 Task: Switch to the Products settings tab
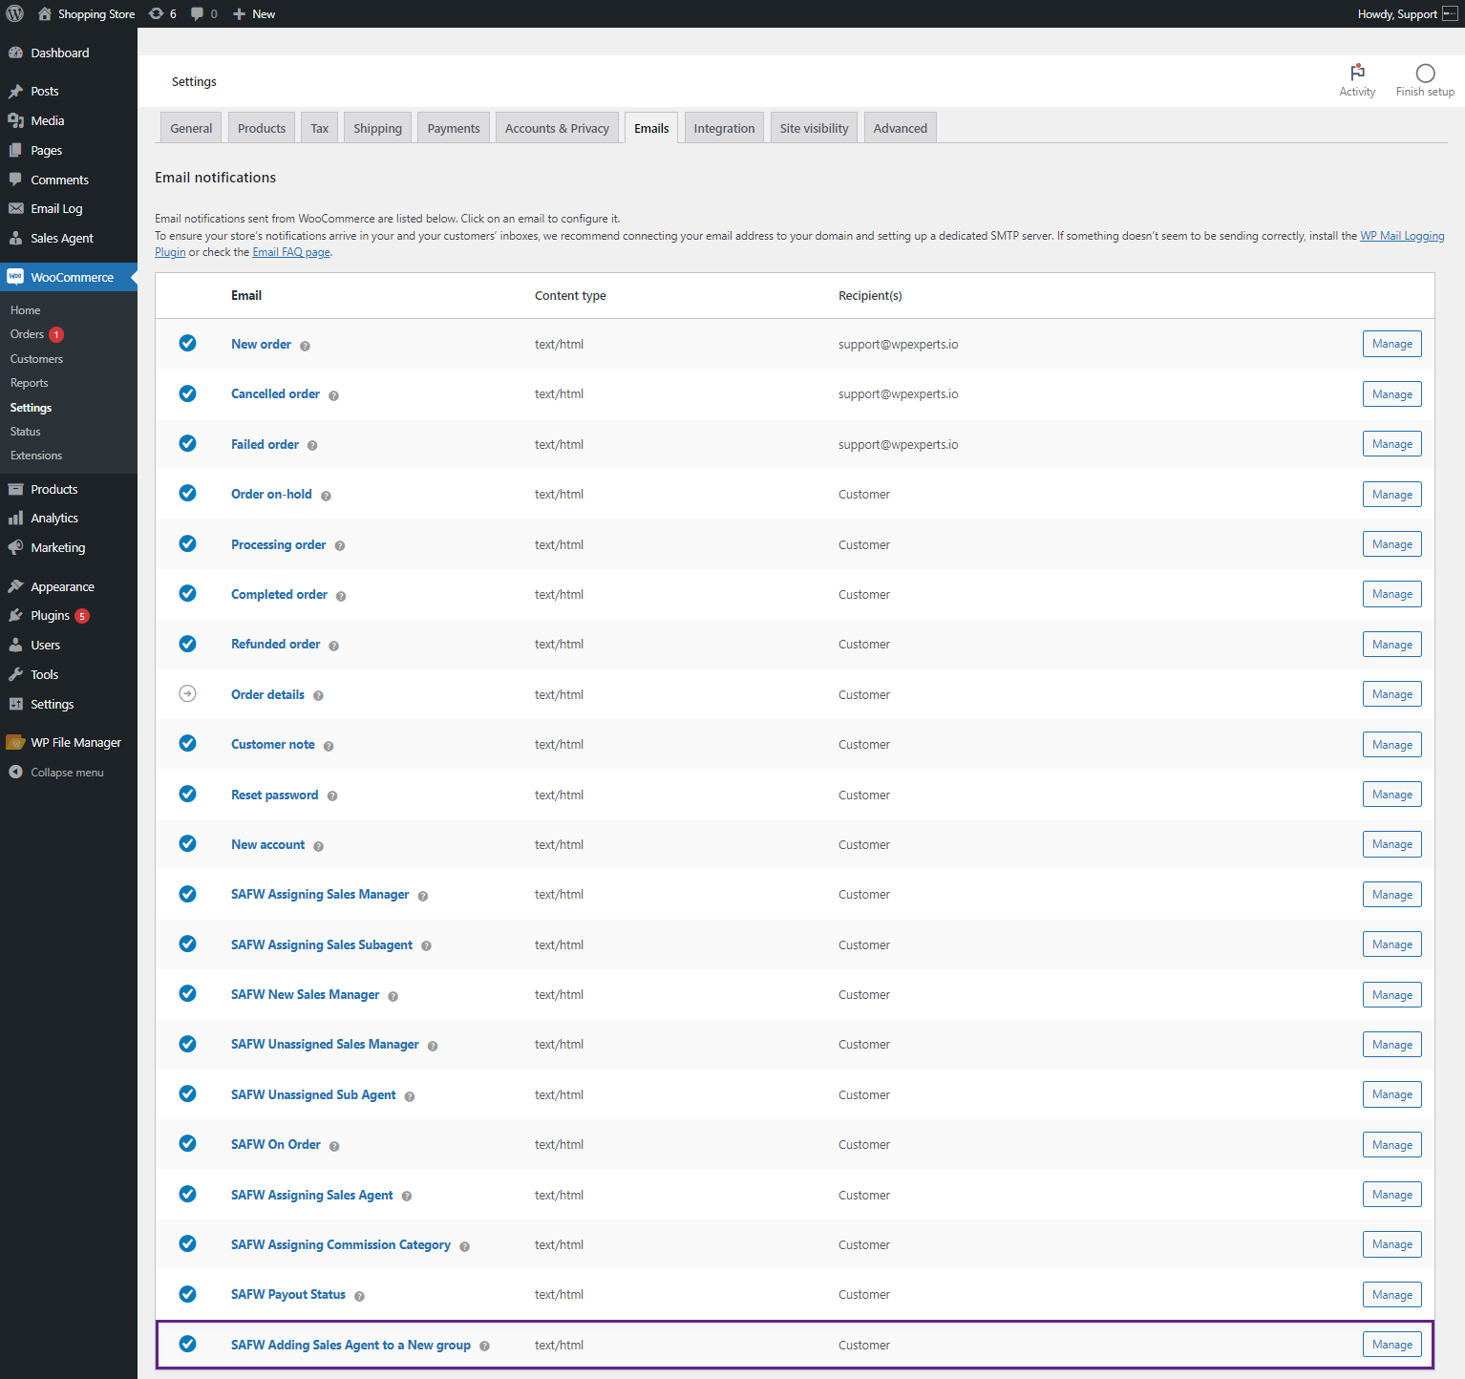pyautogui.click(x=262, y=128)
